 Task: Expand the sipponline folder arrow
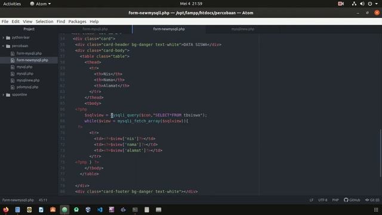pyautogui.click(x=3, y=94)
